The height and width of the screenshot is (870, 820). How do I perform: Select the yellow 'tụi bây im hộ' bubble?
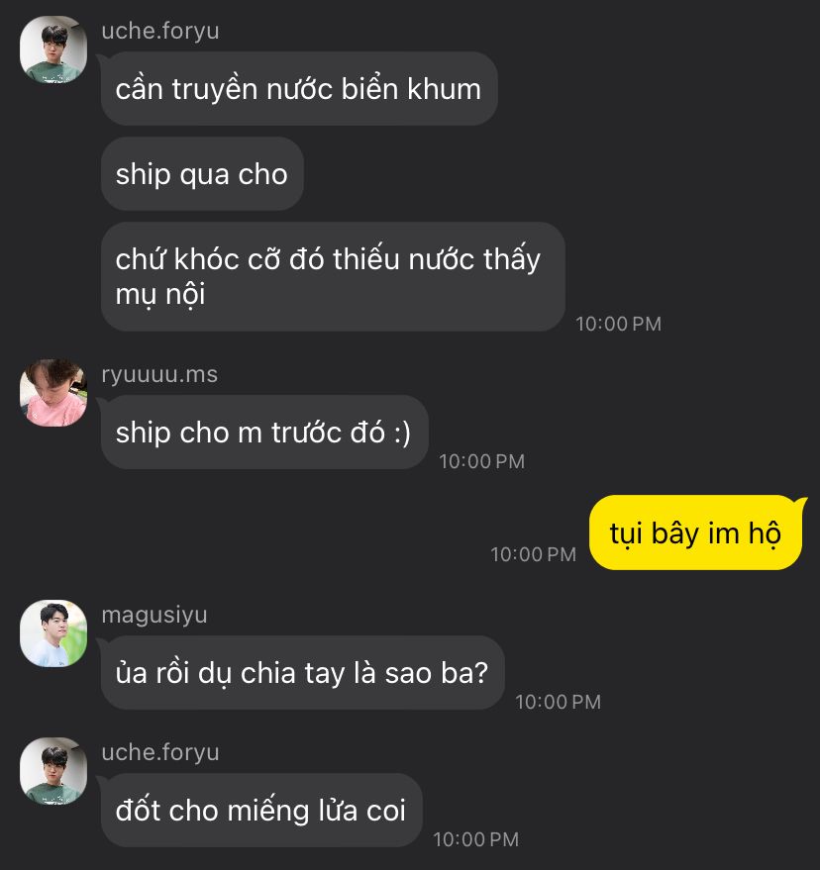(x=695, y=532)
